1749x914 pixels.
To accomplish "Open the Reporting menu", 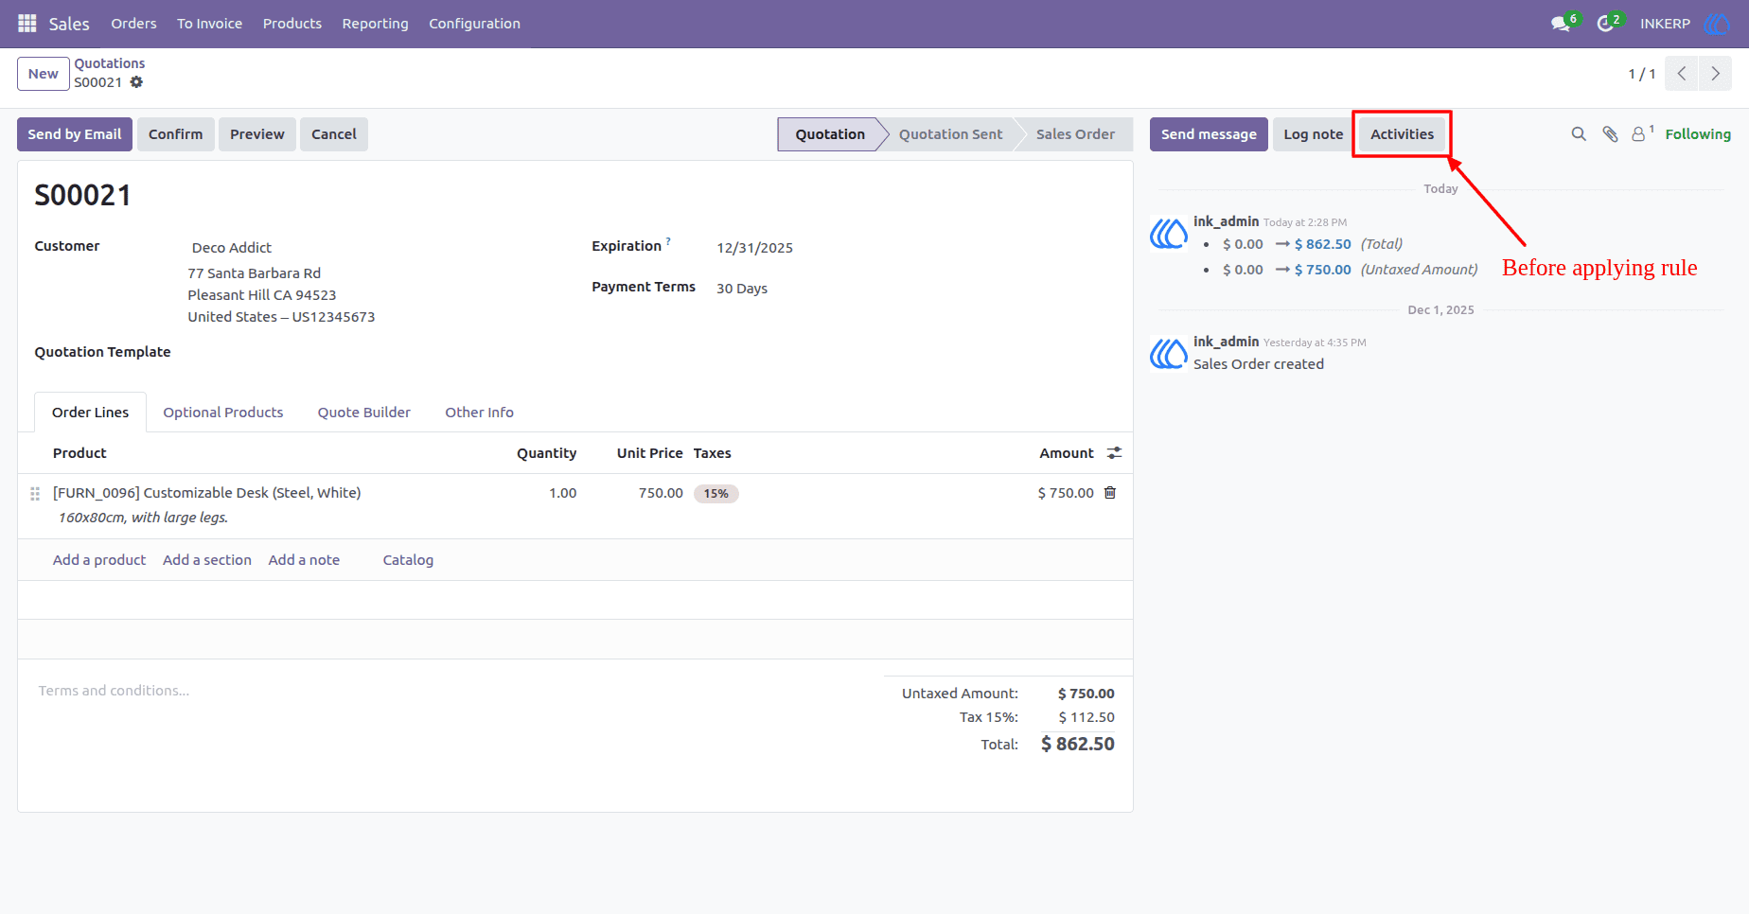I will point(375,24).
